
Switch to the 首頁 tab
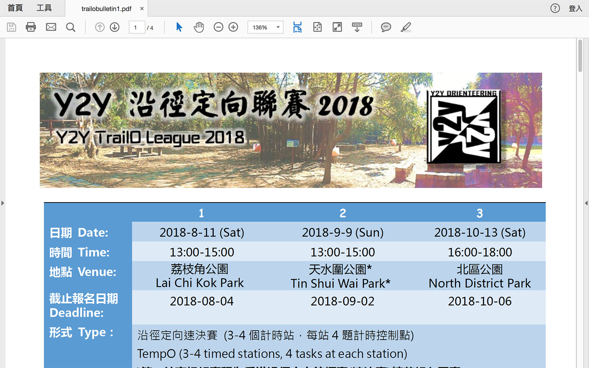point(15,8)
